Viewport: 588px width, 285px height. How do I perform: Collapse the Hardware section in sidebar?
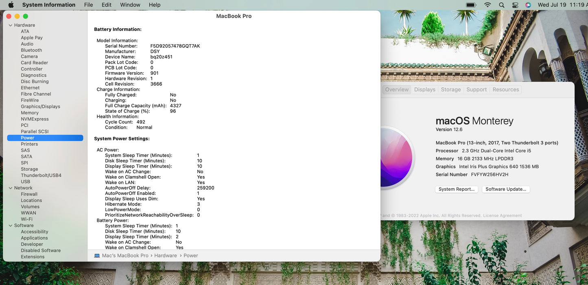(x=11, y=25)
